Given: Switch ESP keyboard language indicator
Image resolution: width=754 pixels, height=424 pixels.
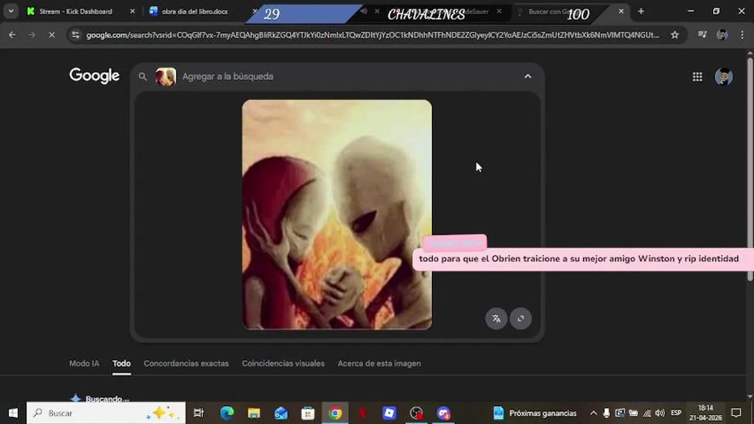Looking at the screenshot, I should (x=676, y=413).
